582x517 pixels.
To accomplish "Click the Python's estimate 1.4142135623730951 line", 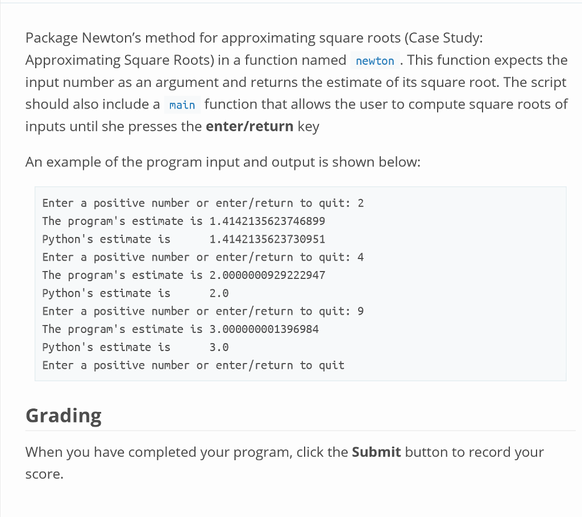I will coord(184,239).
